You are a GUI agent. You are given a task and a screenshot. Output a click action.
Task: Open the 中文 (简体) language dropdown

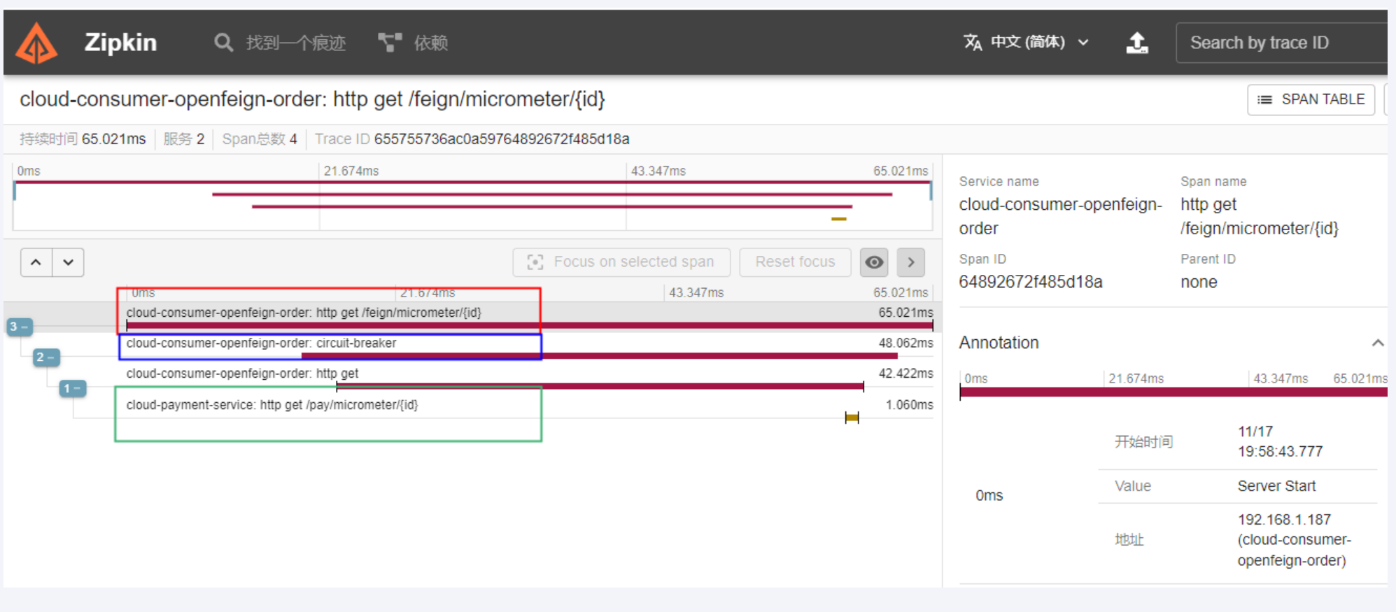(x=1027, y=43)
